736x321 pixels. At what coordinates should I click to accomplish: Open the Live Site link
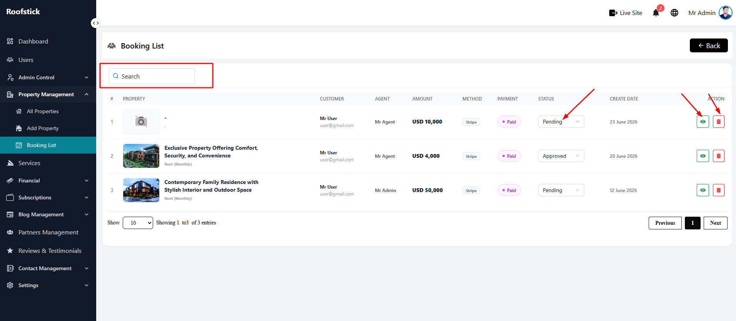tap(626, 13)
